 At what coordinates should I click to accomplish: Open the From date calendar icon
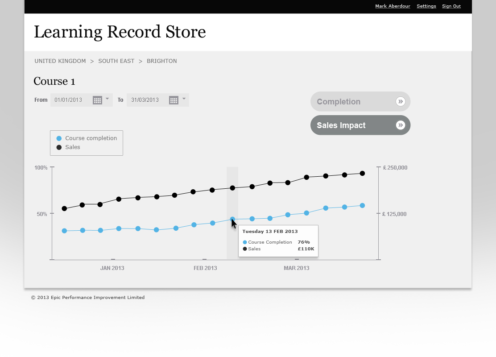97,100
